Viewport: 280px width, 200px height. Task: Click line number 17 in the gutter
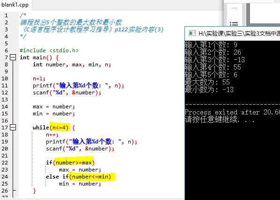[5, 128]
